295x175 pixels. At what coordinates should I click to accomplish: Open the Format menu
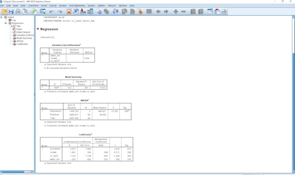click(x=53, y=6)
